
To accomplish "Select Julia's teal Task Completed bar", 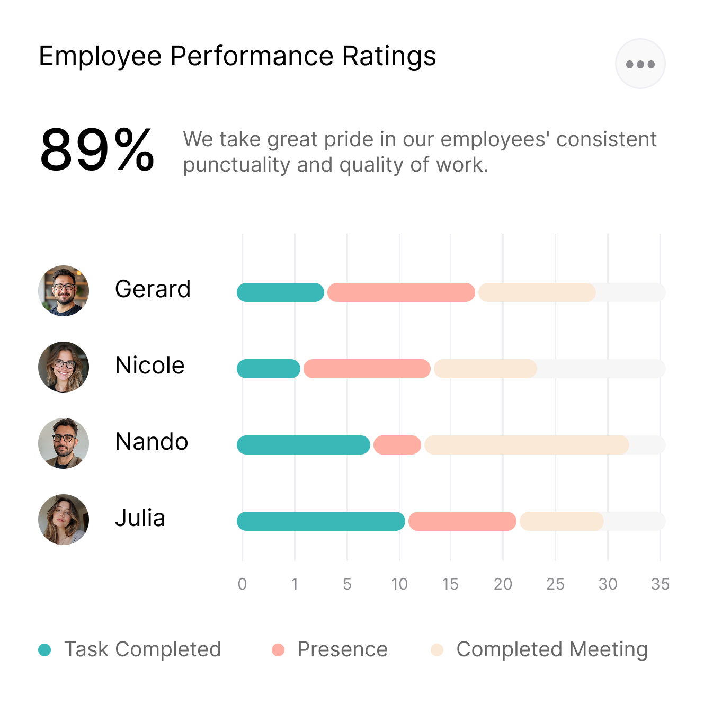I will pos(320,521).
